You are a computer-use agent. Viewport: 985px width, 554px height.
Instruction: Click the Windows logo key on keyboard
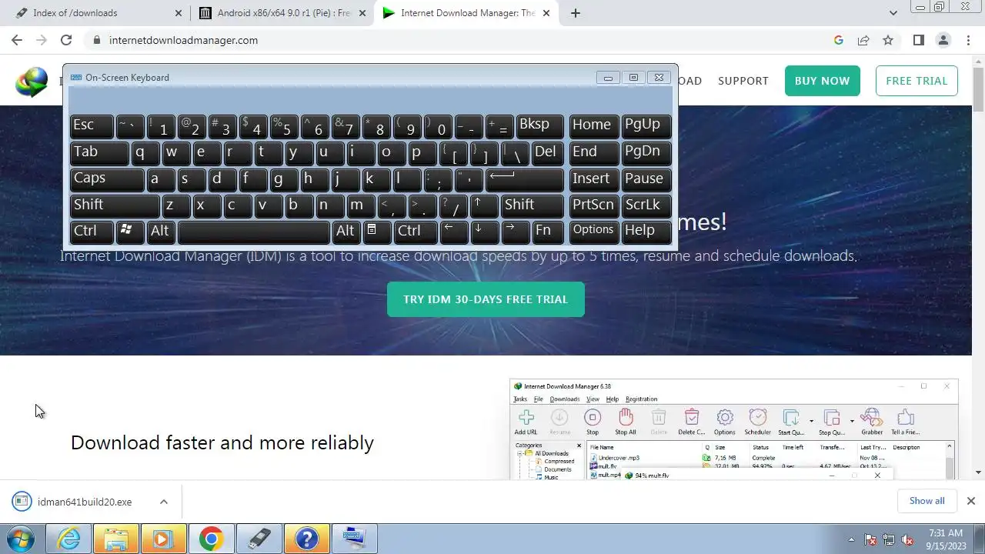coord(130,231)
